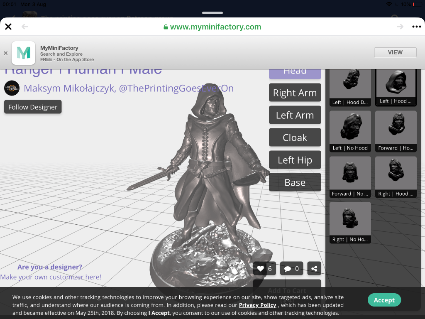Tap VIEW in the app banner

(395, 52)
